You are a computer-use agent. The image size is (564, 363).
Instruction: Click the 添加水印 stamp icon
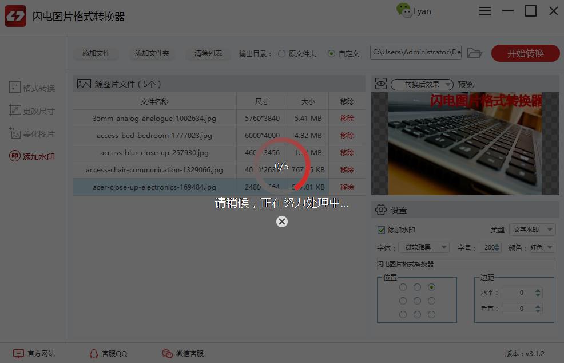tap(15, 156)
